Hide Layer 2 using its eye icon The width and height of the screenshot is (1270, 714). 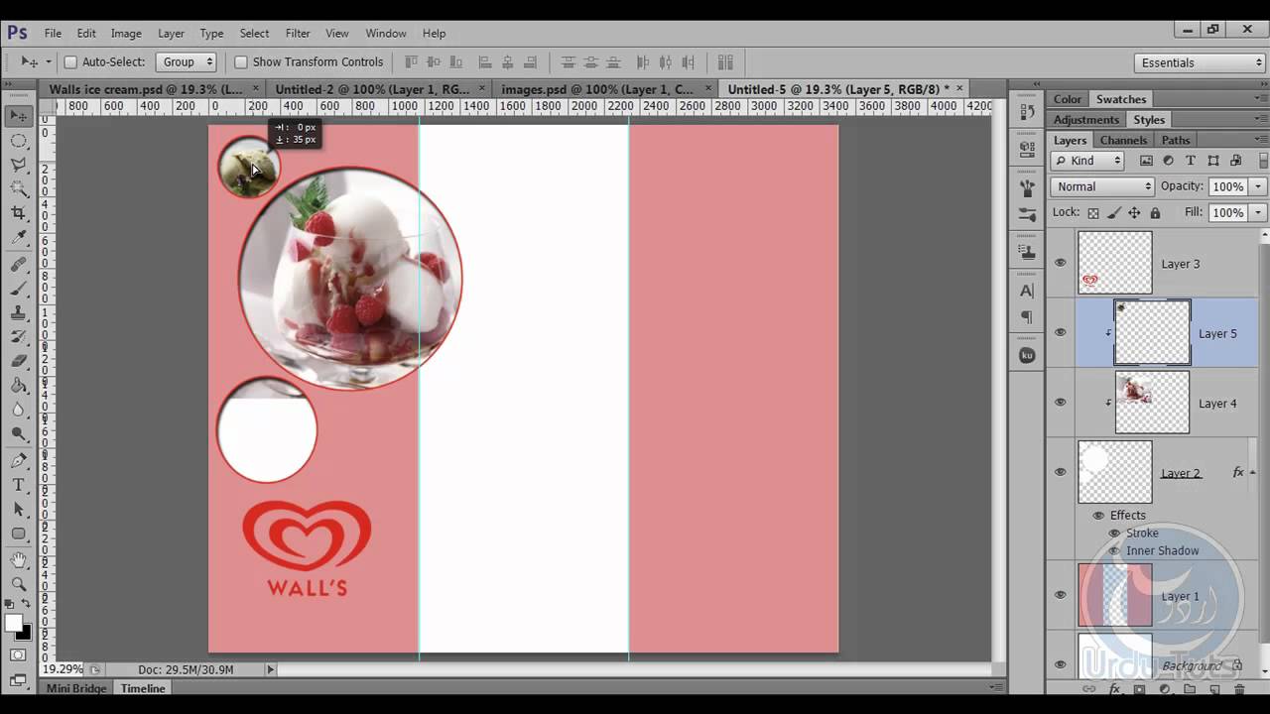[1060, 472]
